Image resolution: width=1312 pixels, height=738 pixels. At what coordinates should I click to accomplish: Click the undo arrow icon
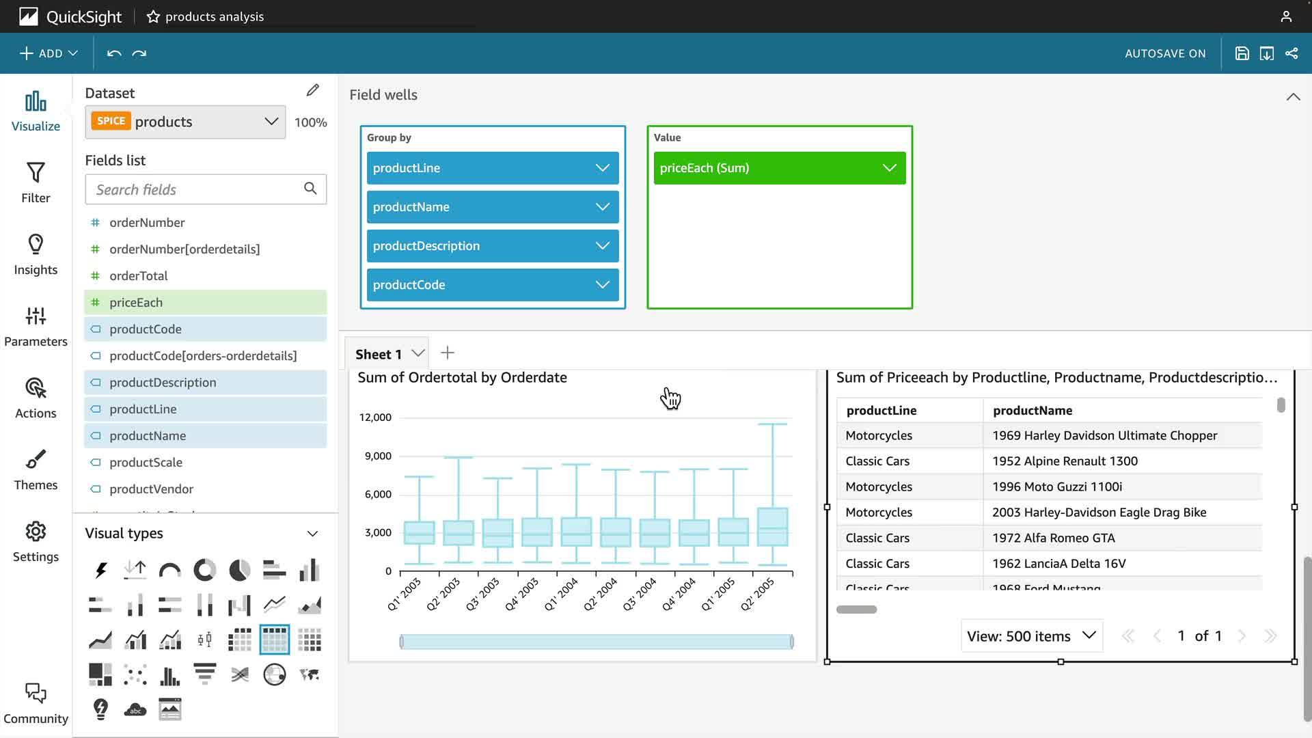[114, 53]
